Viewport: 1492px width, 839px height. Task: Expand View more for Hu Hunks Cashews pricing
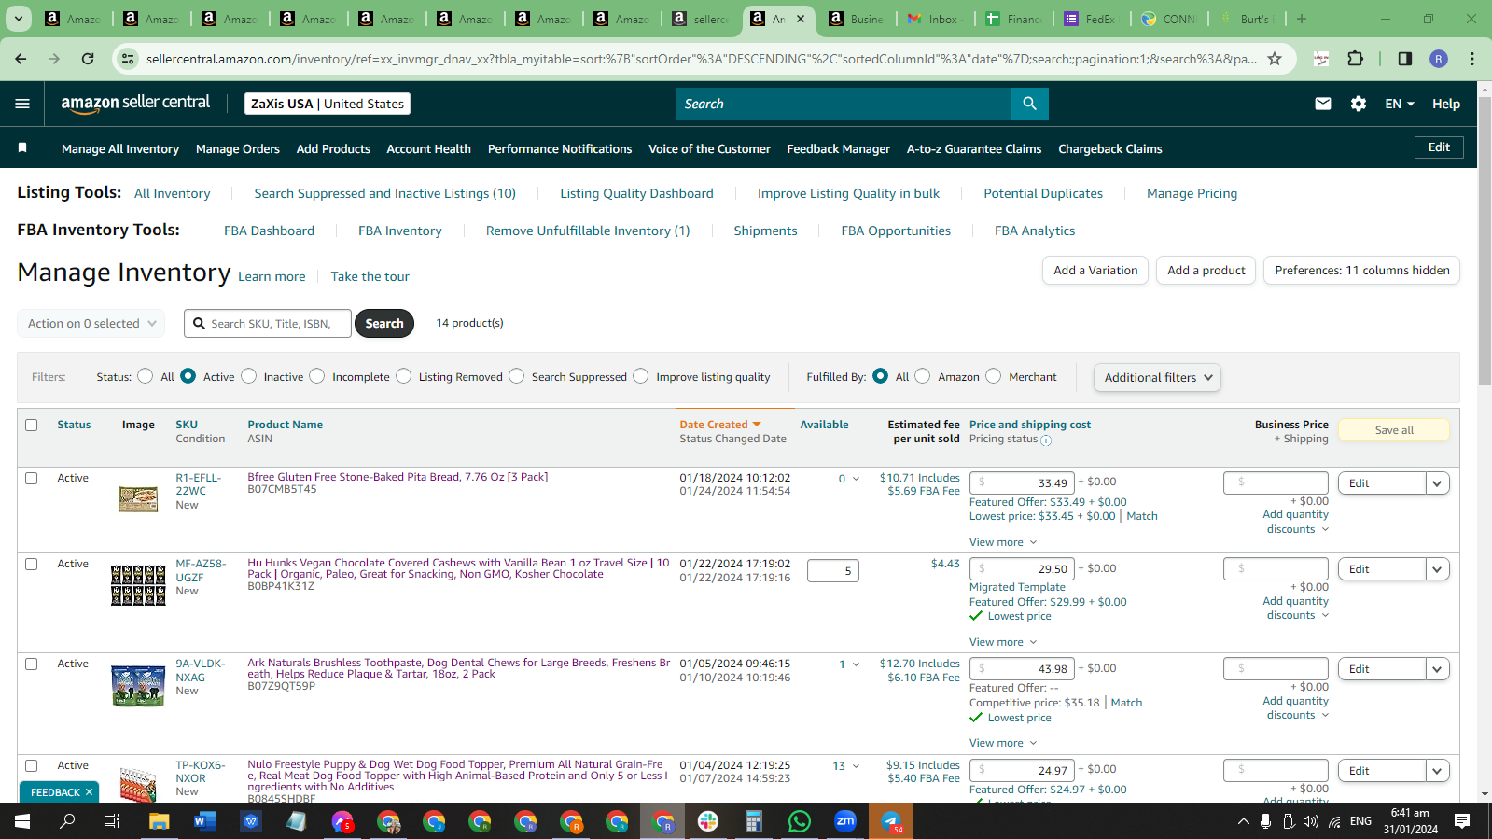(1003, 642)
